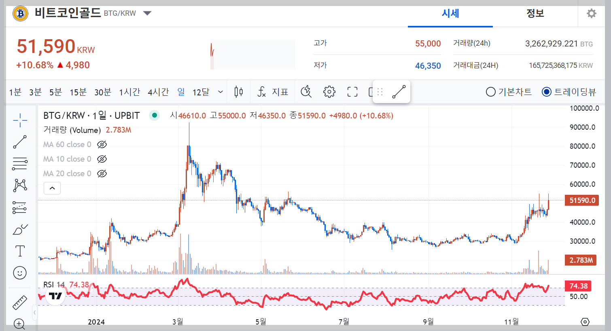
Task: Click the 3,262,929.221 BTG volume value
Action: coord(559,44)
